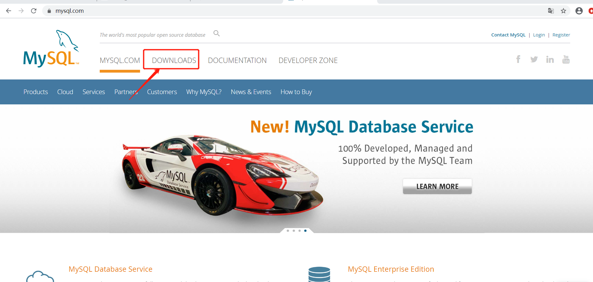
Task: Open the Cloud menu item
Action: pos(65,92)
